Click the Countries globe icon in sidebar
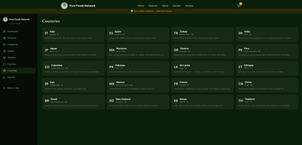 4,71
